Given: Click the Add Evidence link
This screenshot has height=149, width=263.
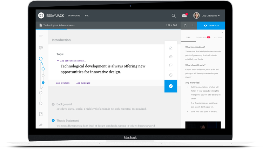Looking at the screenshot, I should [x=83, y=83].
